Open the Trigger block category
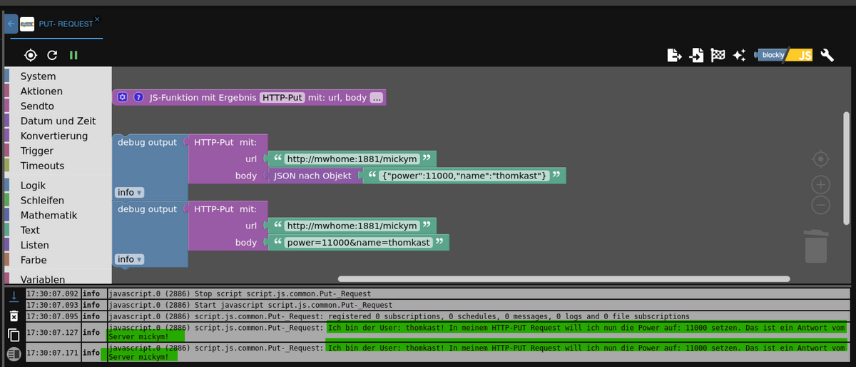Viewport: 856px width, 367px height. point(36,151)
